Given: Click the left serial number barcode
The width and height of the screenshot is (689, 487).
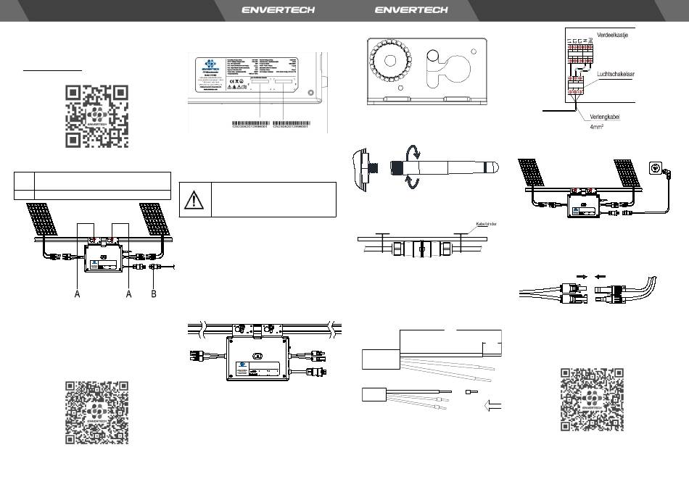Looking at the screenshot, I should point(249,125).
